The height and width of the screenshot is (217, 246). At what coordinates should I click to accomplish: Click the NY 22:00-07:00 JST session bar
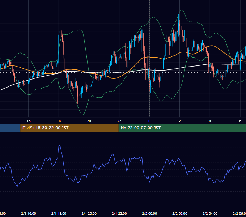pos(182,128)
